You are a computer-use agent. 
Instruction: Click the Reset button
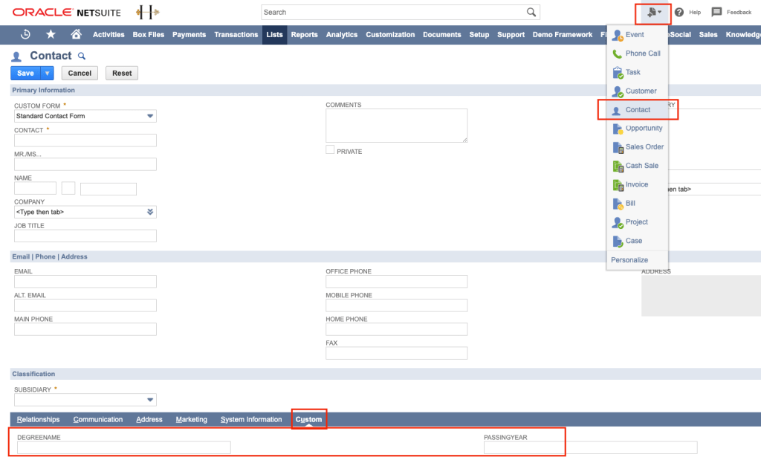tap(123, 73)
